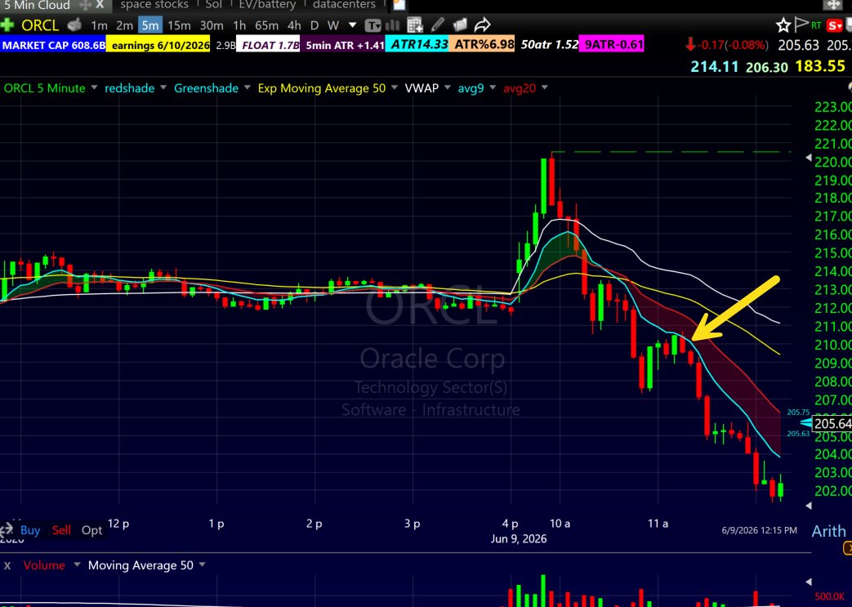Click the notes icon after the datacenters tab
The image size is (852, 607).
point(399,5)
